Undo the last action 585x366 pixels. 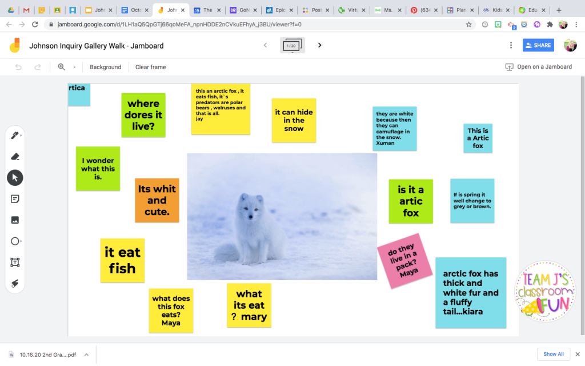coord(18,67)
